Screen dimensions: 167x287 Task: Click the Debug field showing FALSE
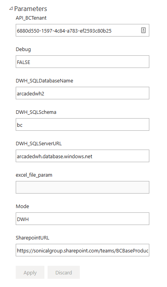pos(83,62)
